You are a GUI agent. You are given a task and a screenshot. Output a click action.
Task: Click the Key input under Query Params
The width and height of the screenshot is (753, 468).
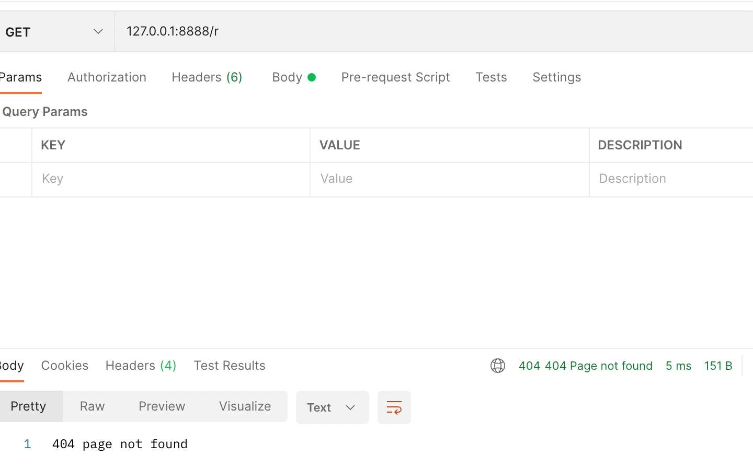click(170, 179)
